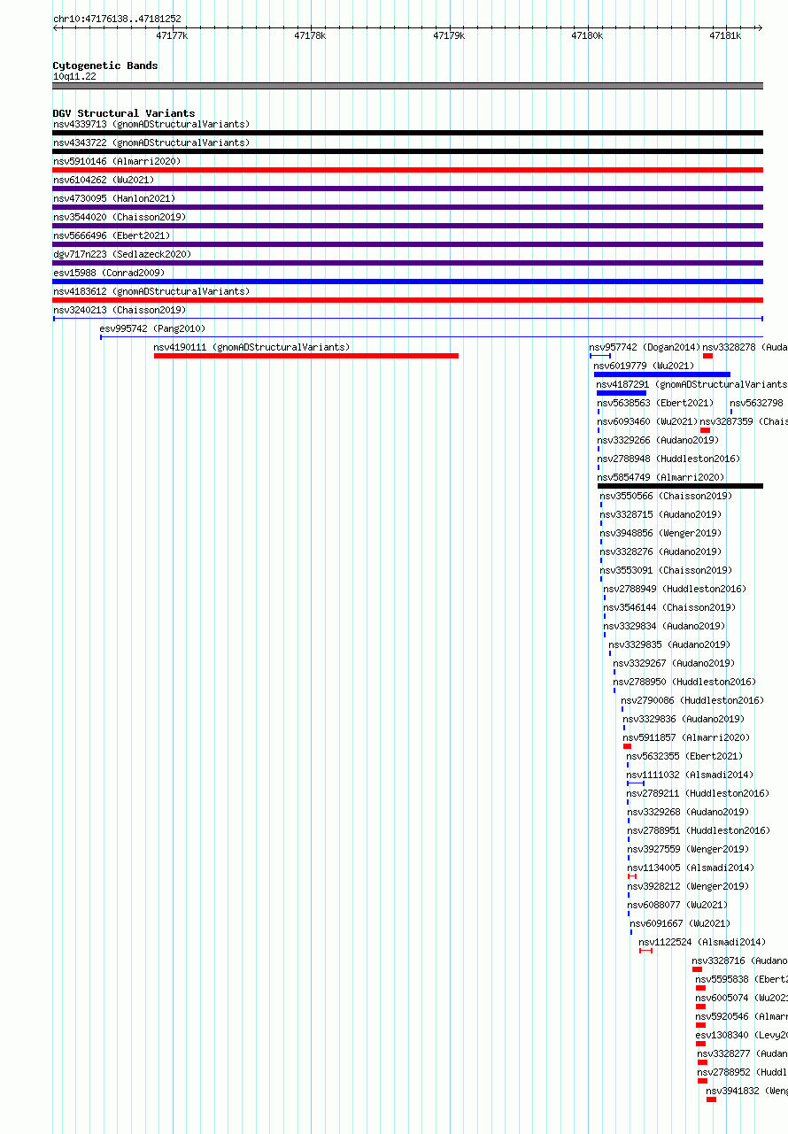
Task: Click the chr10:47176138..47181252 coordinate label
Action: pyautogui.click(x=117, y=19)
